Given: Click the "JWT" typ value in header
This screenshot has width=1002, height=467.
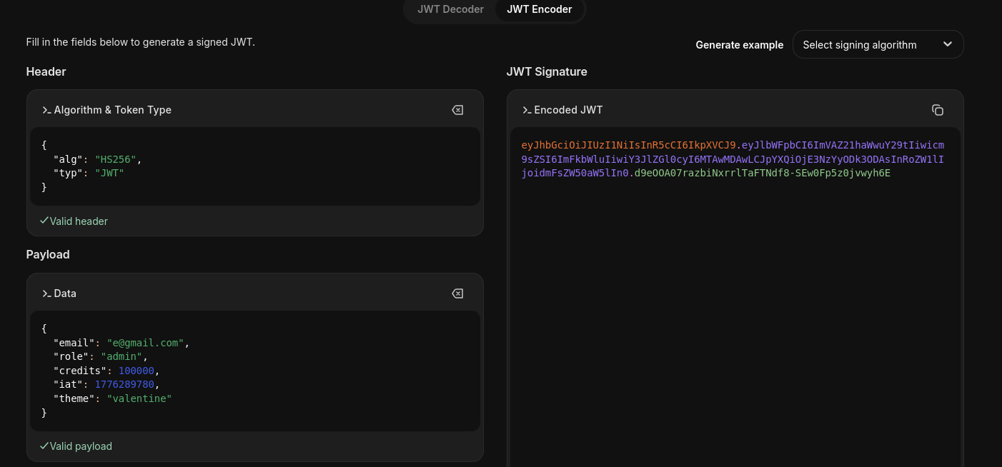Looking at the screenshot, I should 109,173.
